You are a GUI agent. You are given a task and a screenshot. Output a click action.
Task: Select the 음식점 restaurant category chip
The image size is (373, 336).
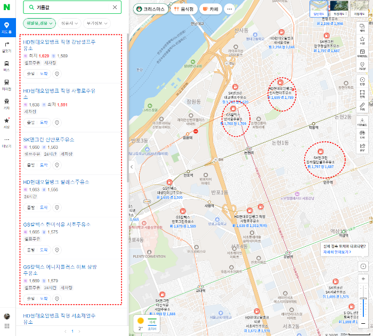[184, 9]
